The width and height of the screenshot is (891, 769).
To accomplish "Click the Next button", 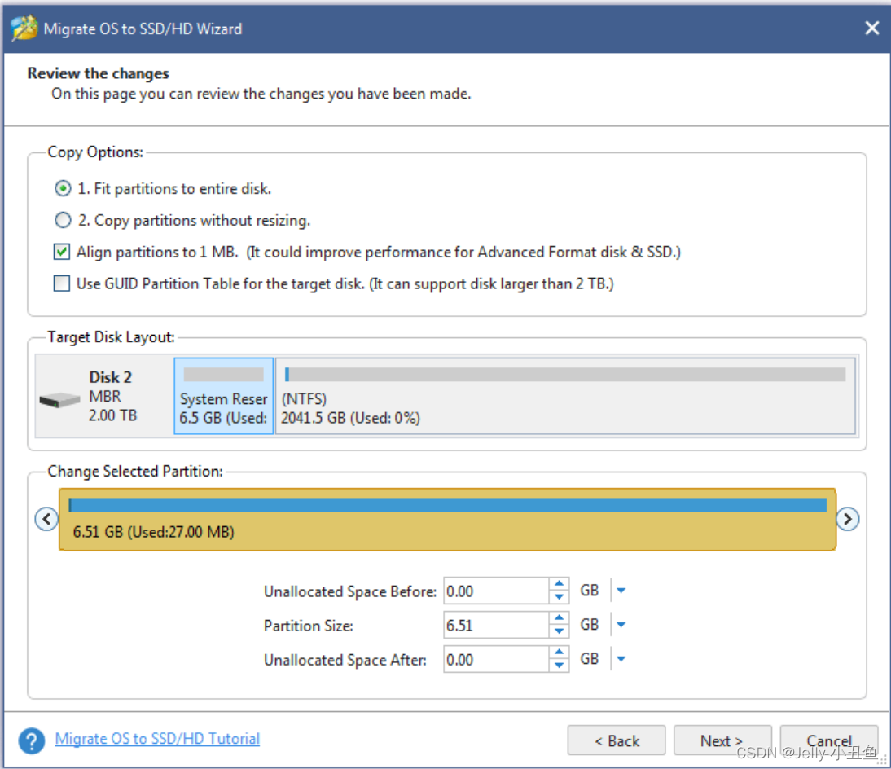I will coord(722,740).
